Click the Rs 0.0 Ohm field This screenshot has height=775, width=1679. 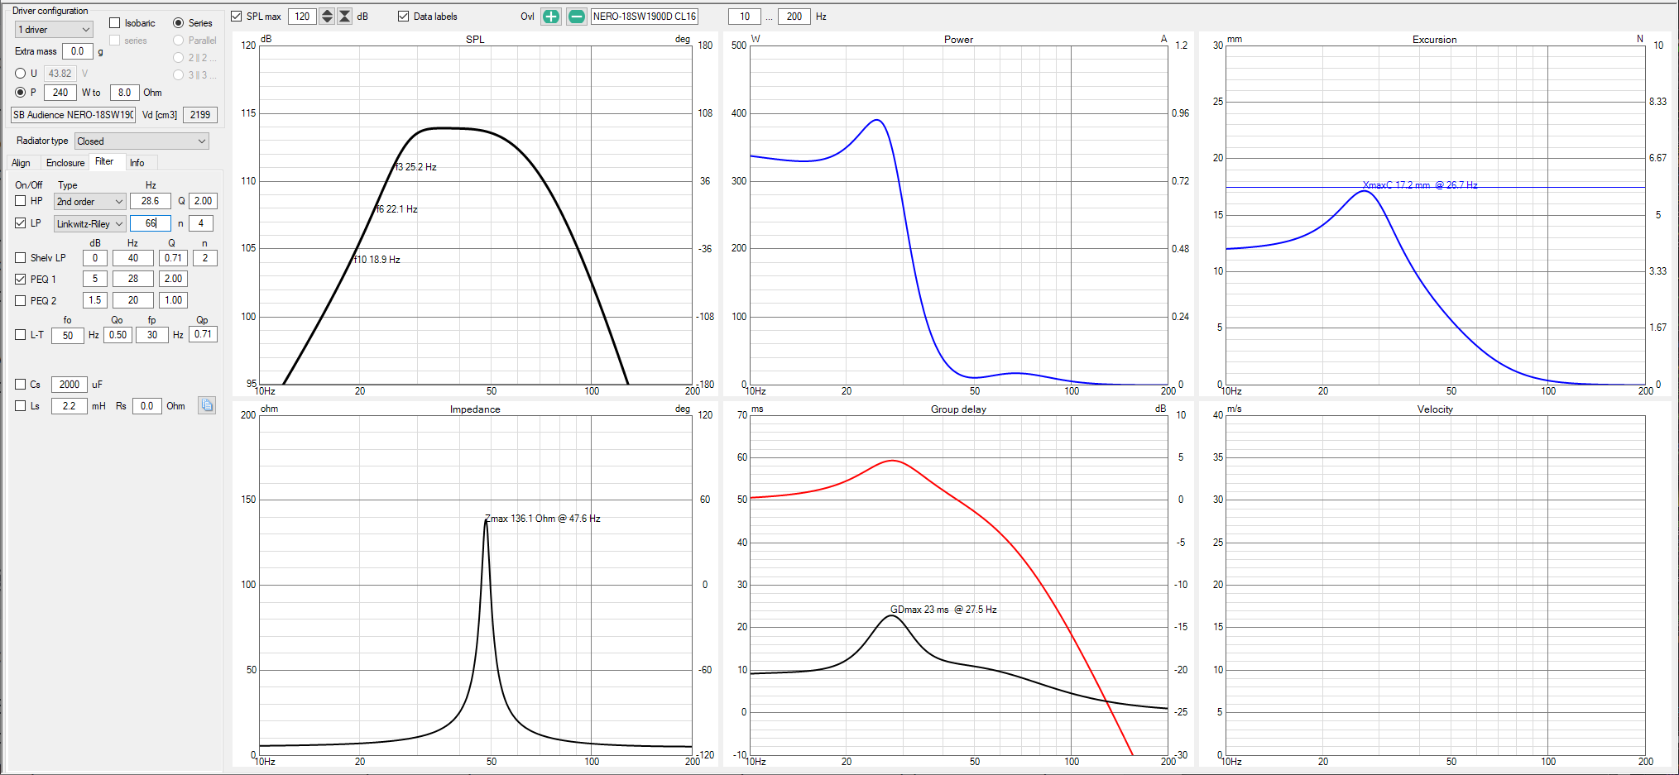(147, 406)
